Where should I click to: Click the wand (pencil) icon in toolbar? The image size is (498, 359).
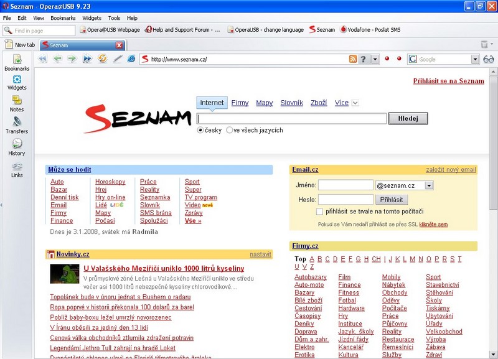(118, 58)
